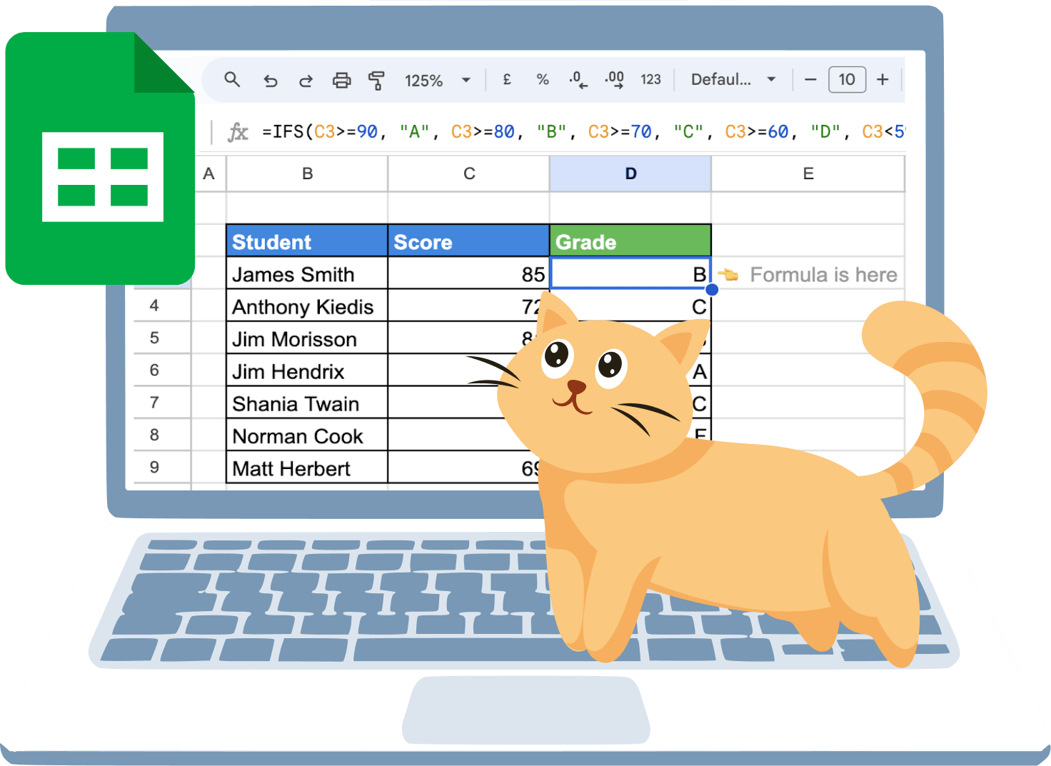Select column C header
Screen dimensions: 1051x766
469,173
